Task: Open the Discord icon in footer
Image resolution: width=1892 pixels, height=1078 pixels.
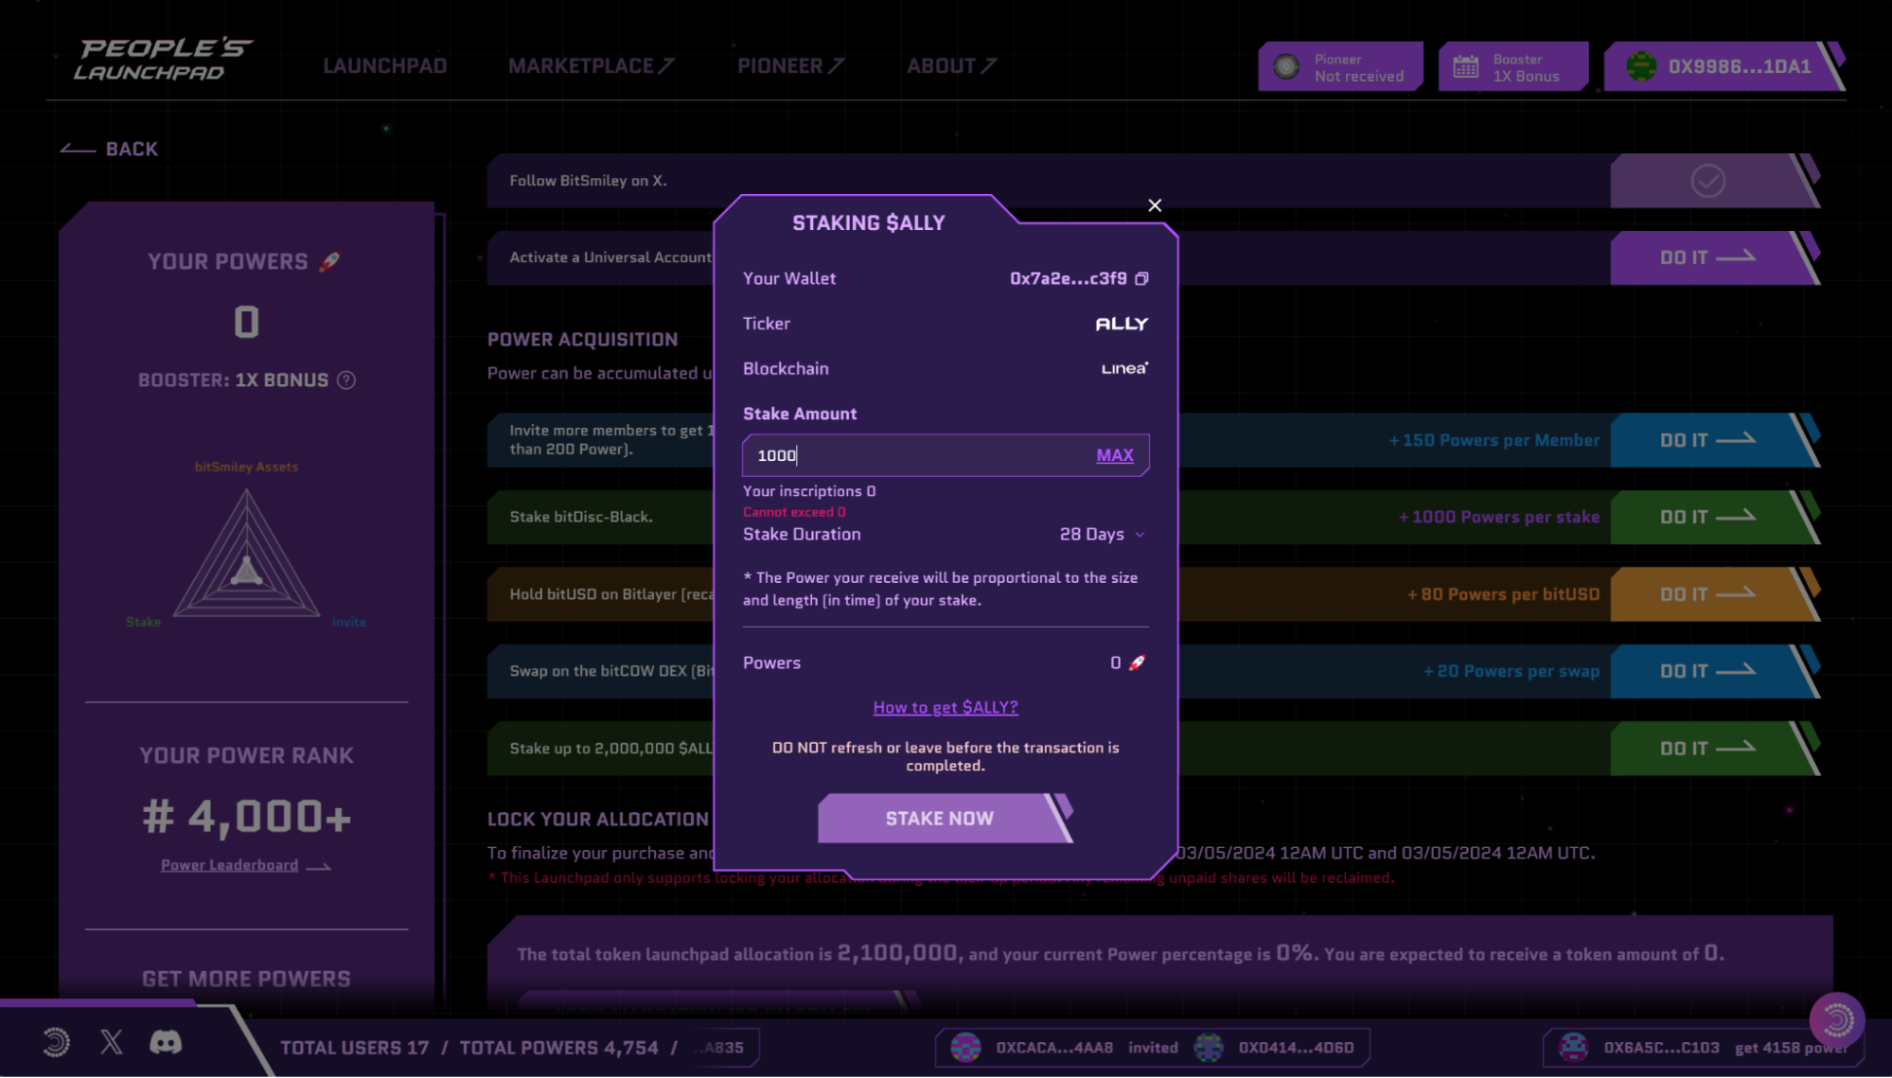Action: [166, 1042]
